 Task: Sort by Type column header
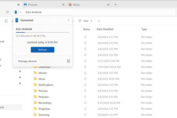click(x=144, y=29)
